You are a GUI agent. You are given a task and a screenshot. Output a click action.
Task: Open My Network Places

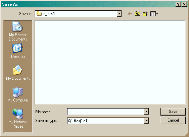coord(18,119)
